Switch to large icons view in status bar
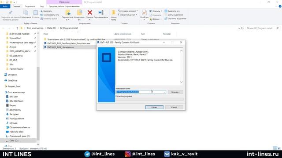 tap(279, 148)
